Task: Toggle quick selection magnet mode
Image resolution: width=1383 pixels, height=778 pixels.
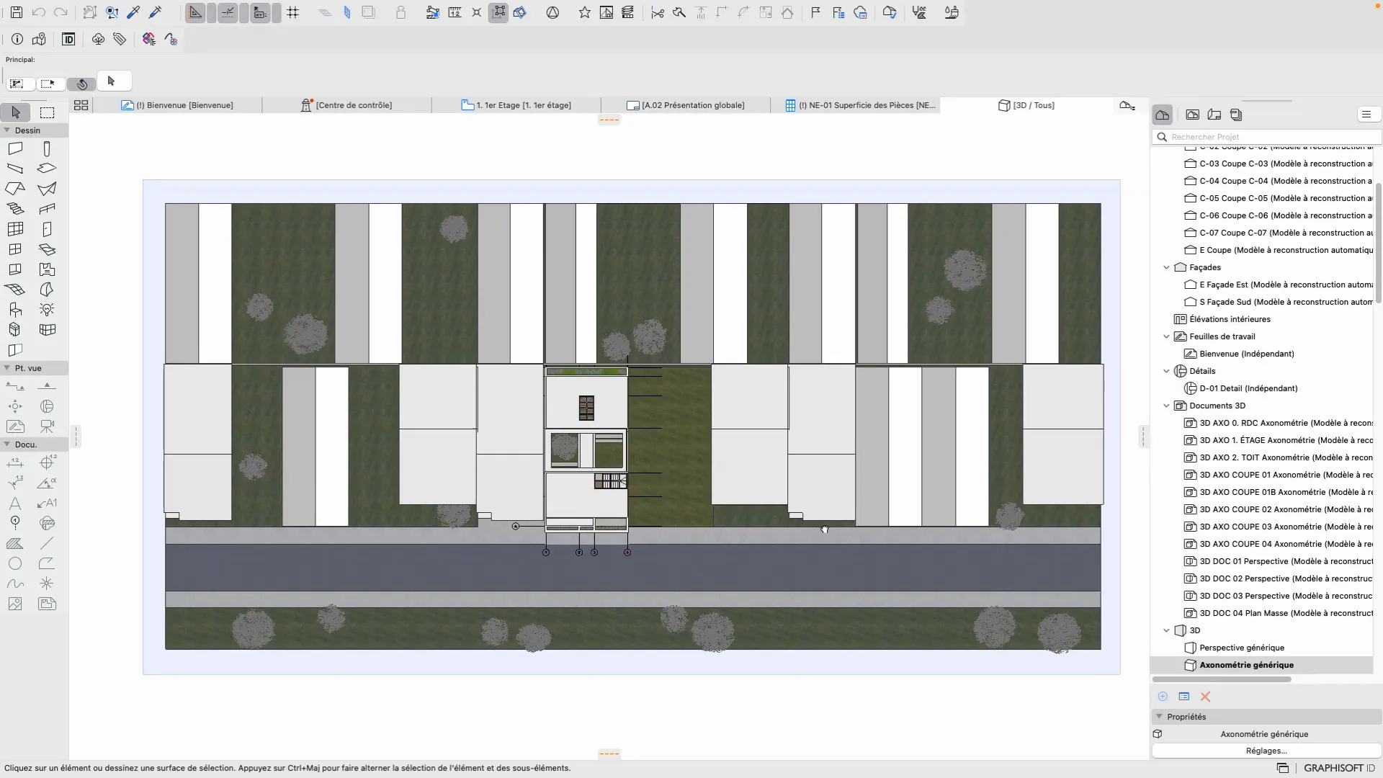Action: pos(82,84)
